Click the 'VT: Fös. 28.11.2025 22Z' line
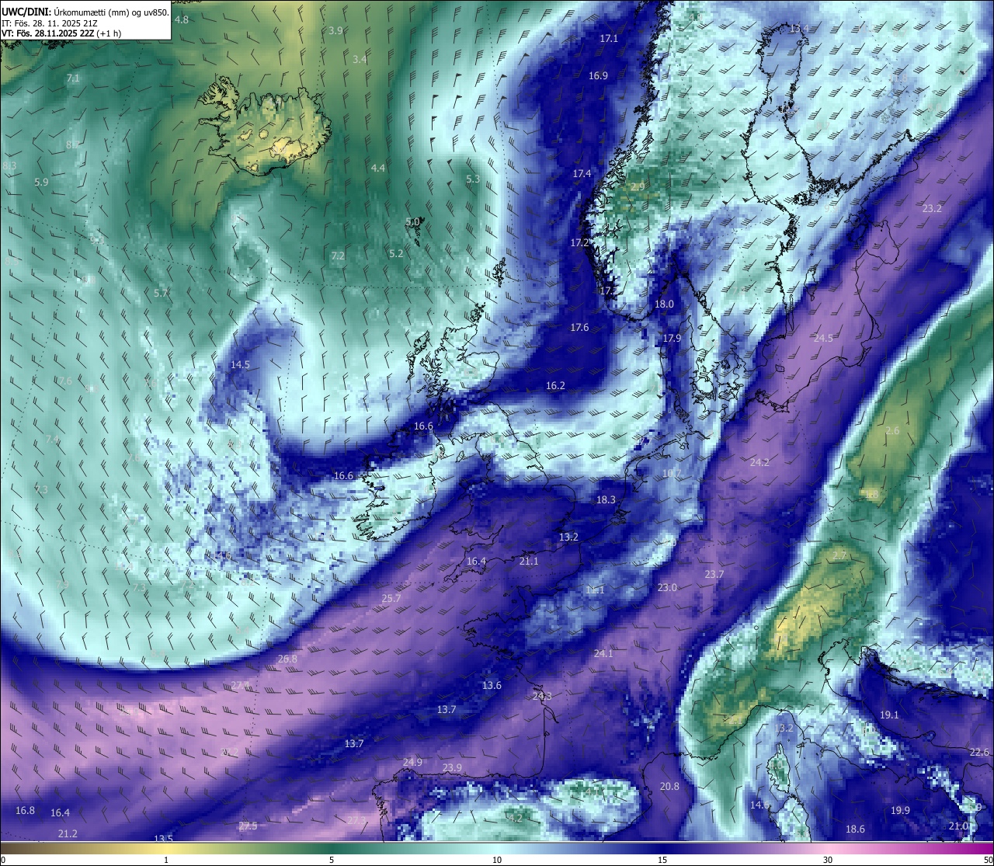Image resolution: width=994 pixels, height=866 pixels. pyautogui.click(x=61, y=33)
